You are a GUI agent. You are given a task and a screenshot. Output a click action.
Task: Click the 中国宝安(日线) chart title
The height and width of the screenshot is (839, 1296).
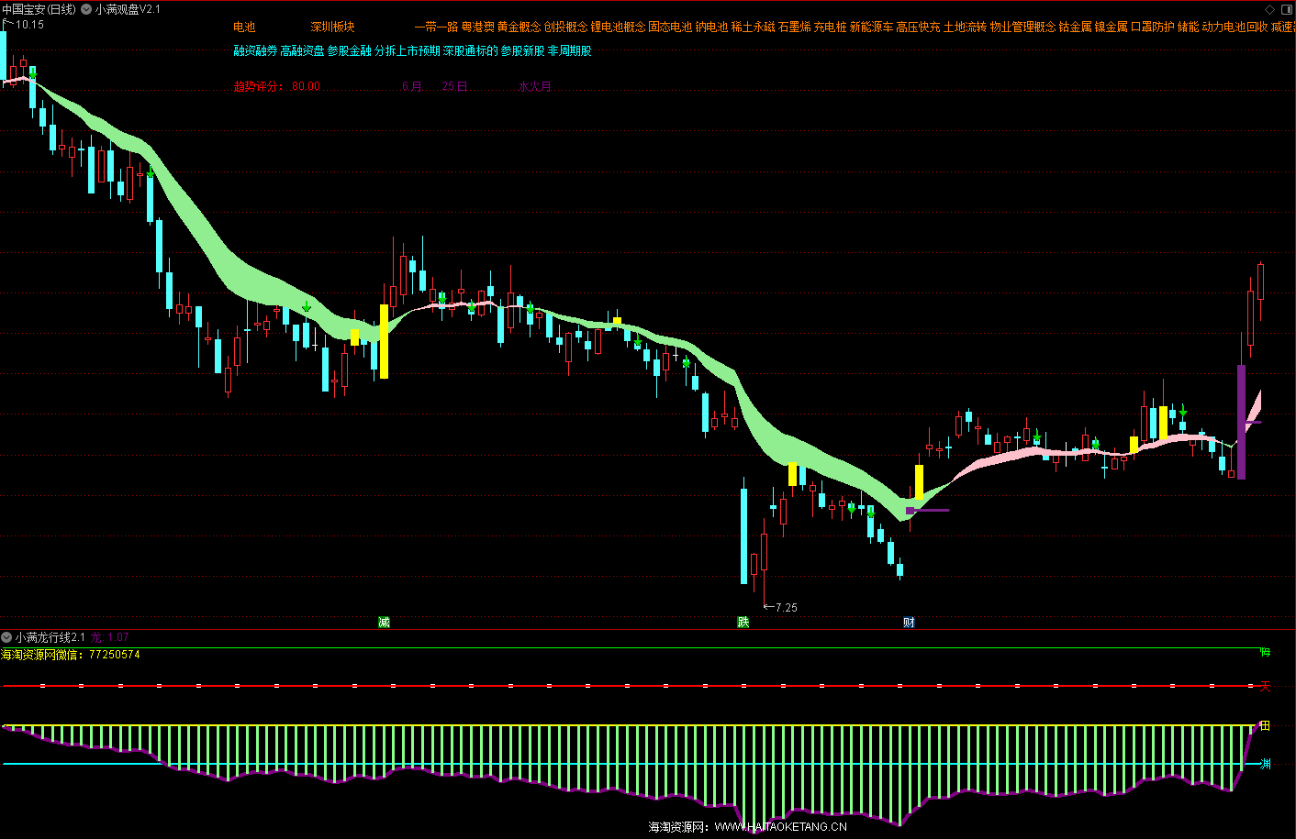coord(39,9)
